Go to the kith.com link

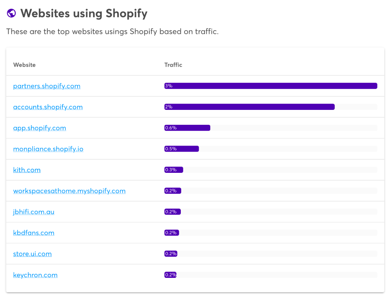27,170
